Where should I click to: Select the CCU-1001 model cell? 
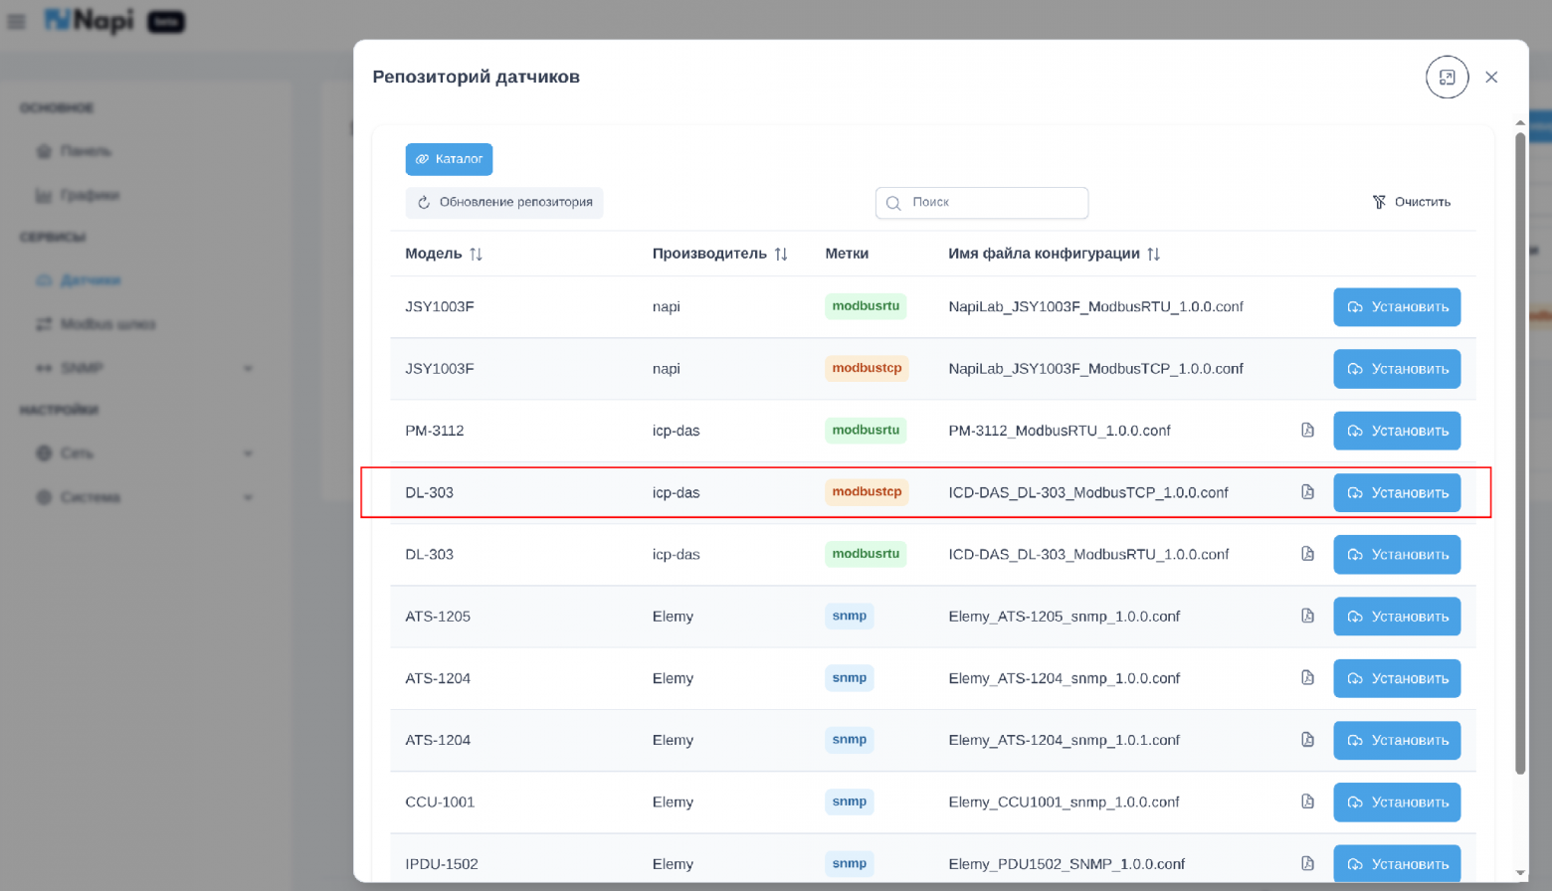440,802
